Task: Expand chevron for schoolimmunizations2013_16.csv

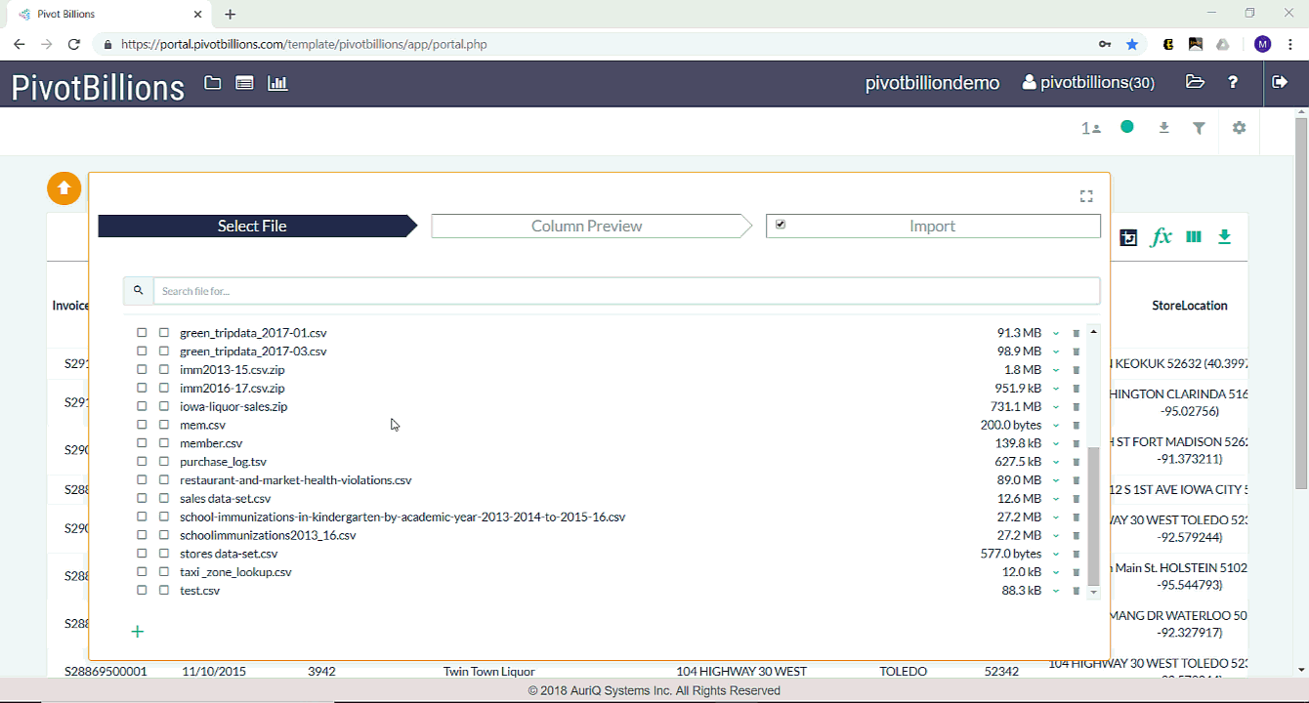Action: click(x=1056, y=536)
